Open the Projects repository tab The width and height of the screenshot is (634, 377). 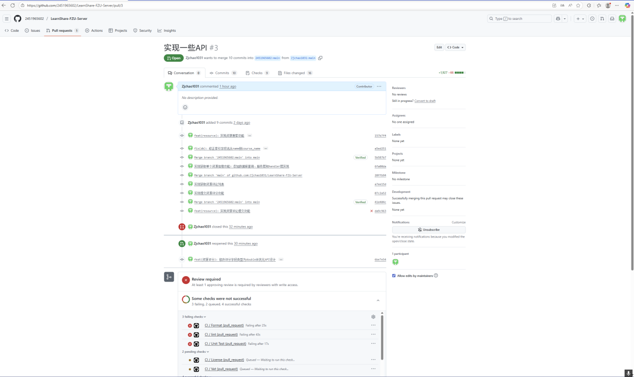click(x=118, y=31)
